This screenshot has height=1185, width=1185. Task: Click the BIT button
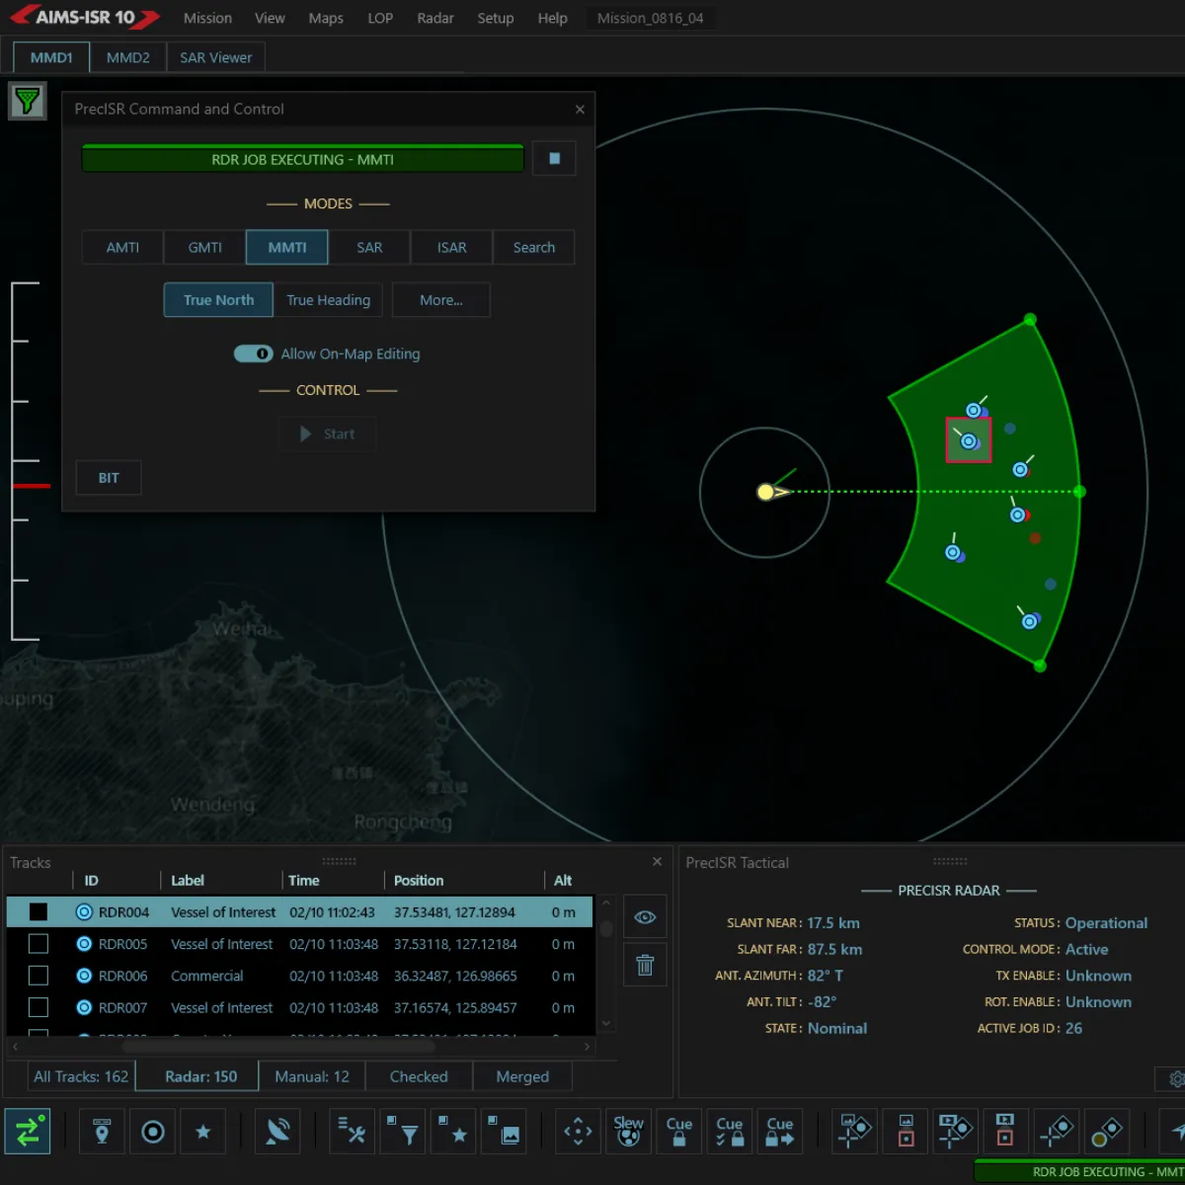pos(109,478)
